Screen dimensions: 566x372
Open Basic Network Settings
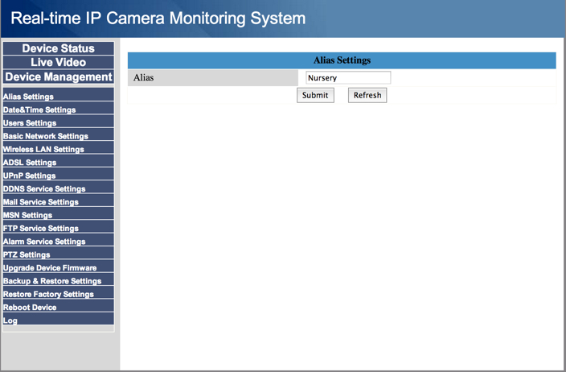coord(58,134)
